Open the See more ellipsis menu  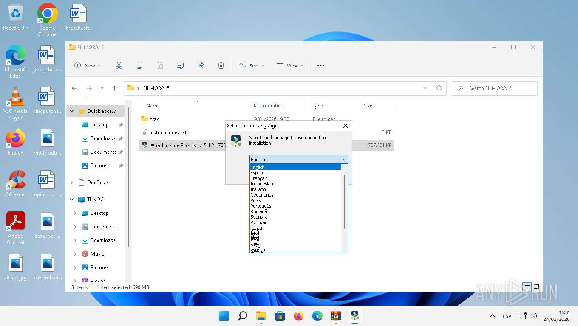tap(321, 65)
